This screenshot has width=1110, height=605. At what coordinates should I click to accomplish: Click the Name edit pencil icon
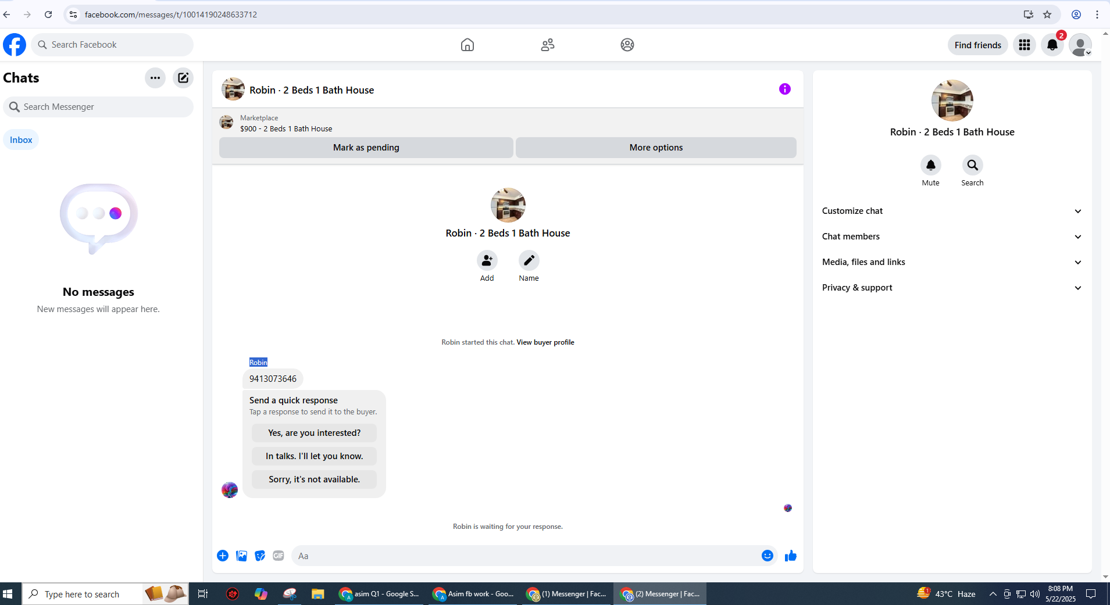pos(529,260)
